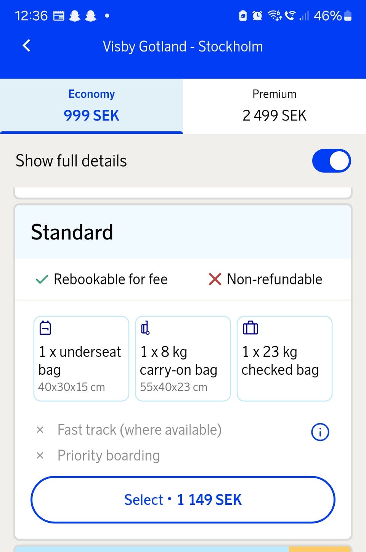Tap the Fast track (where available) text
This screenshot has width=366, height=552.
tap(140, 430)
